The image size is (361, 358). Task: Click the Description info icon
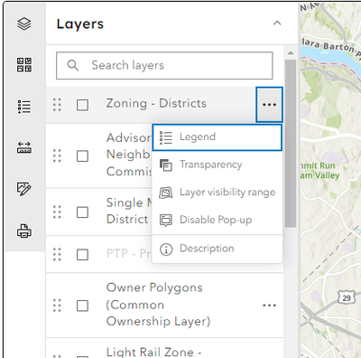(x=166, y=250)
